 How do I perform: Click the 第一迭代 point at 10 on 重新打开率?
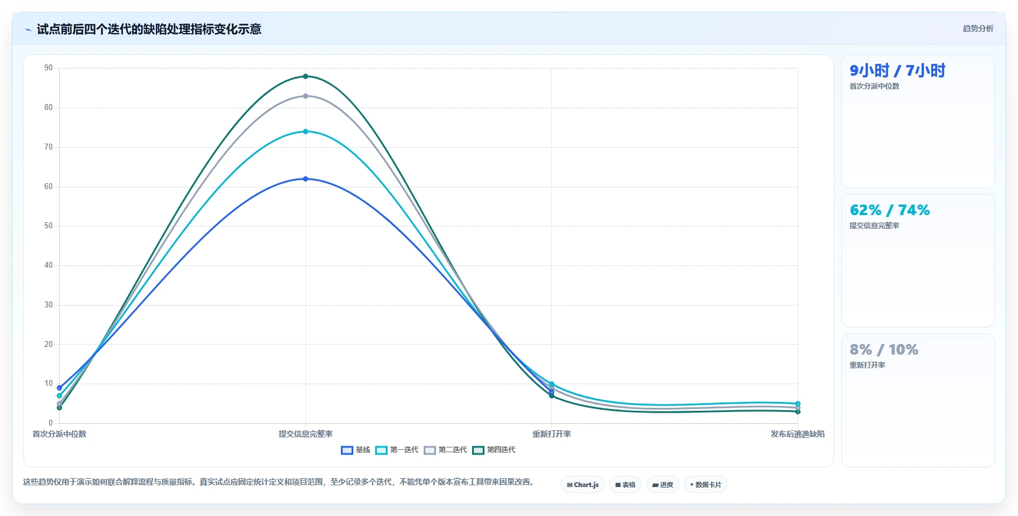(552, 384)
